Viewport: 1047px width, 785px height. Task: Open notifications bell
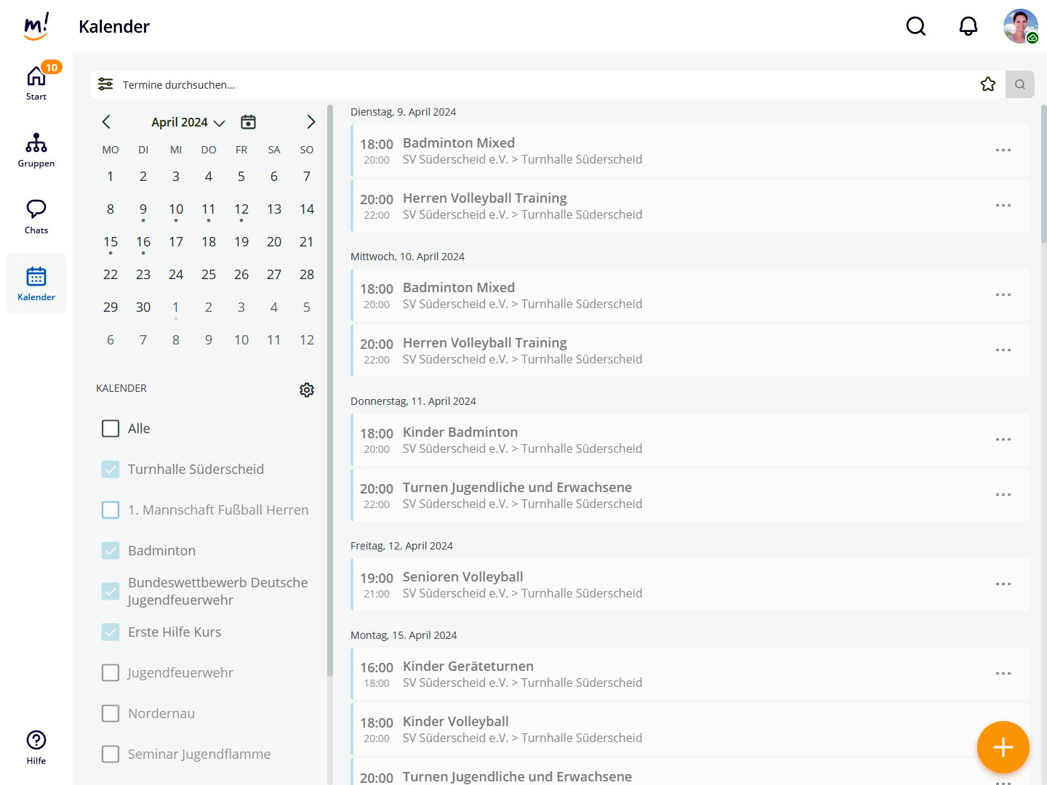click(968, 26)
